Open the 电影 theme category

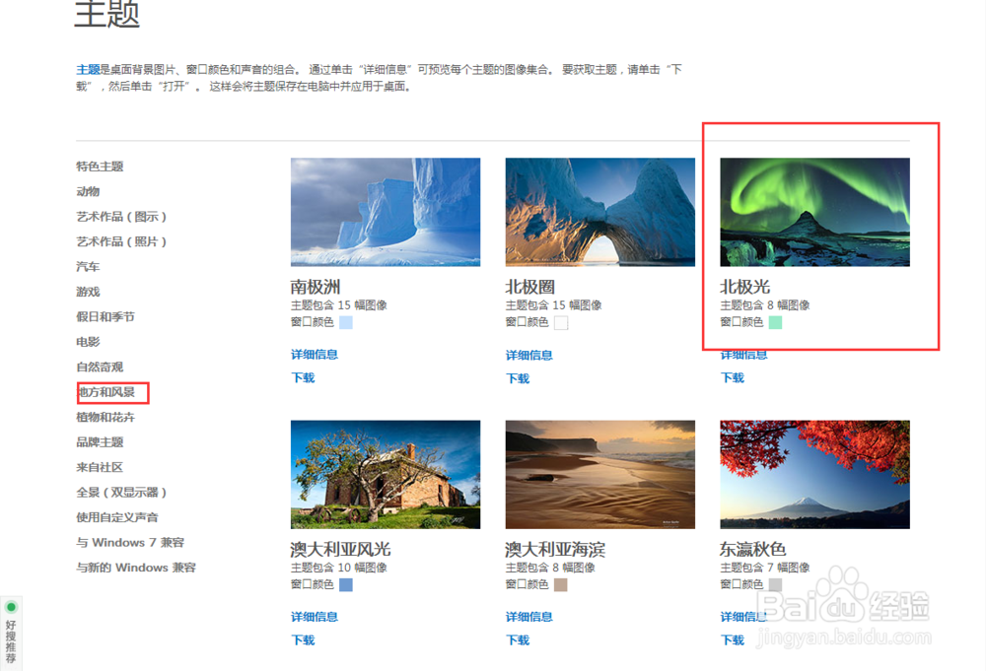(87, 341)
